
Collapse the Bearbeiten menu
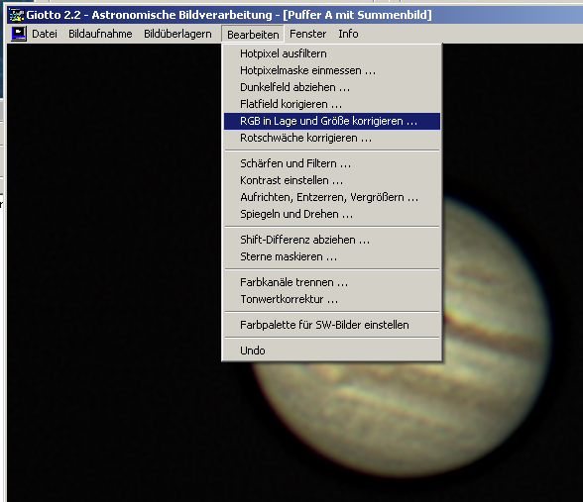point(253,34)
